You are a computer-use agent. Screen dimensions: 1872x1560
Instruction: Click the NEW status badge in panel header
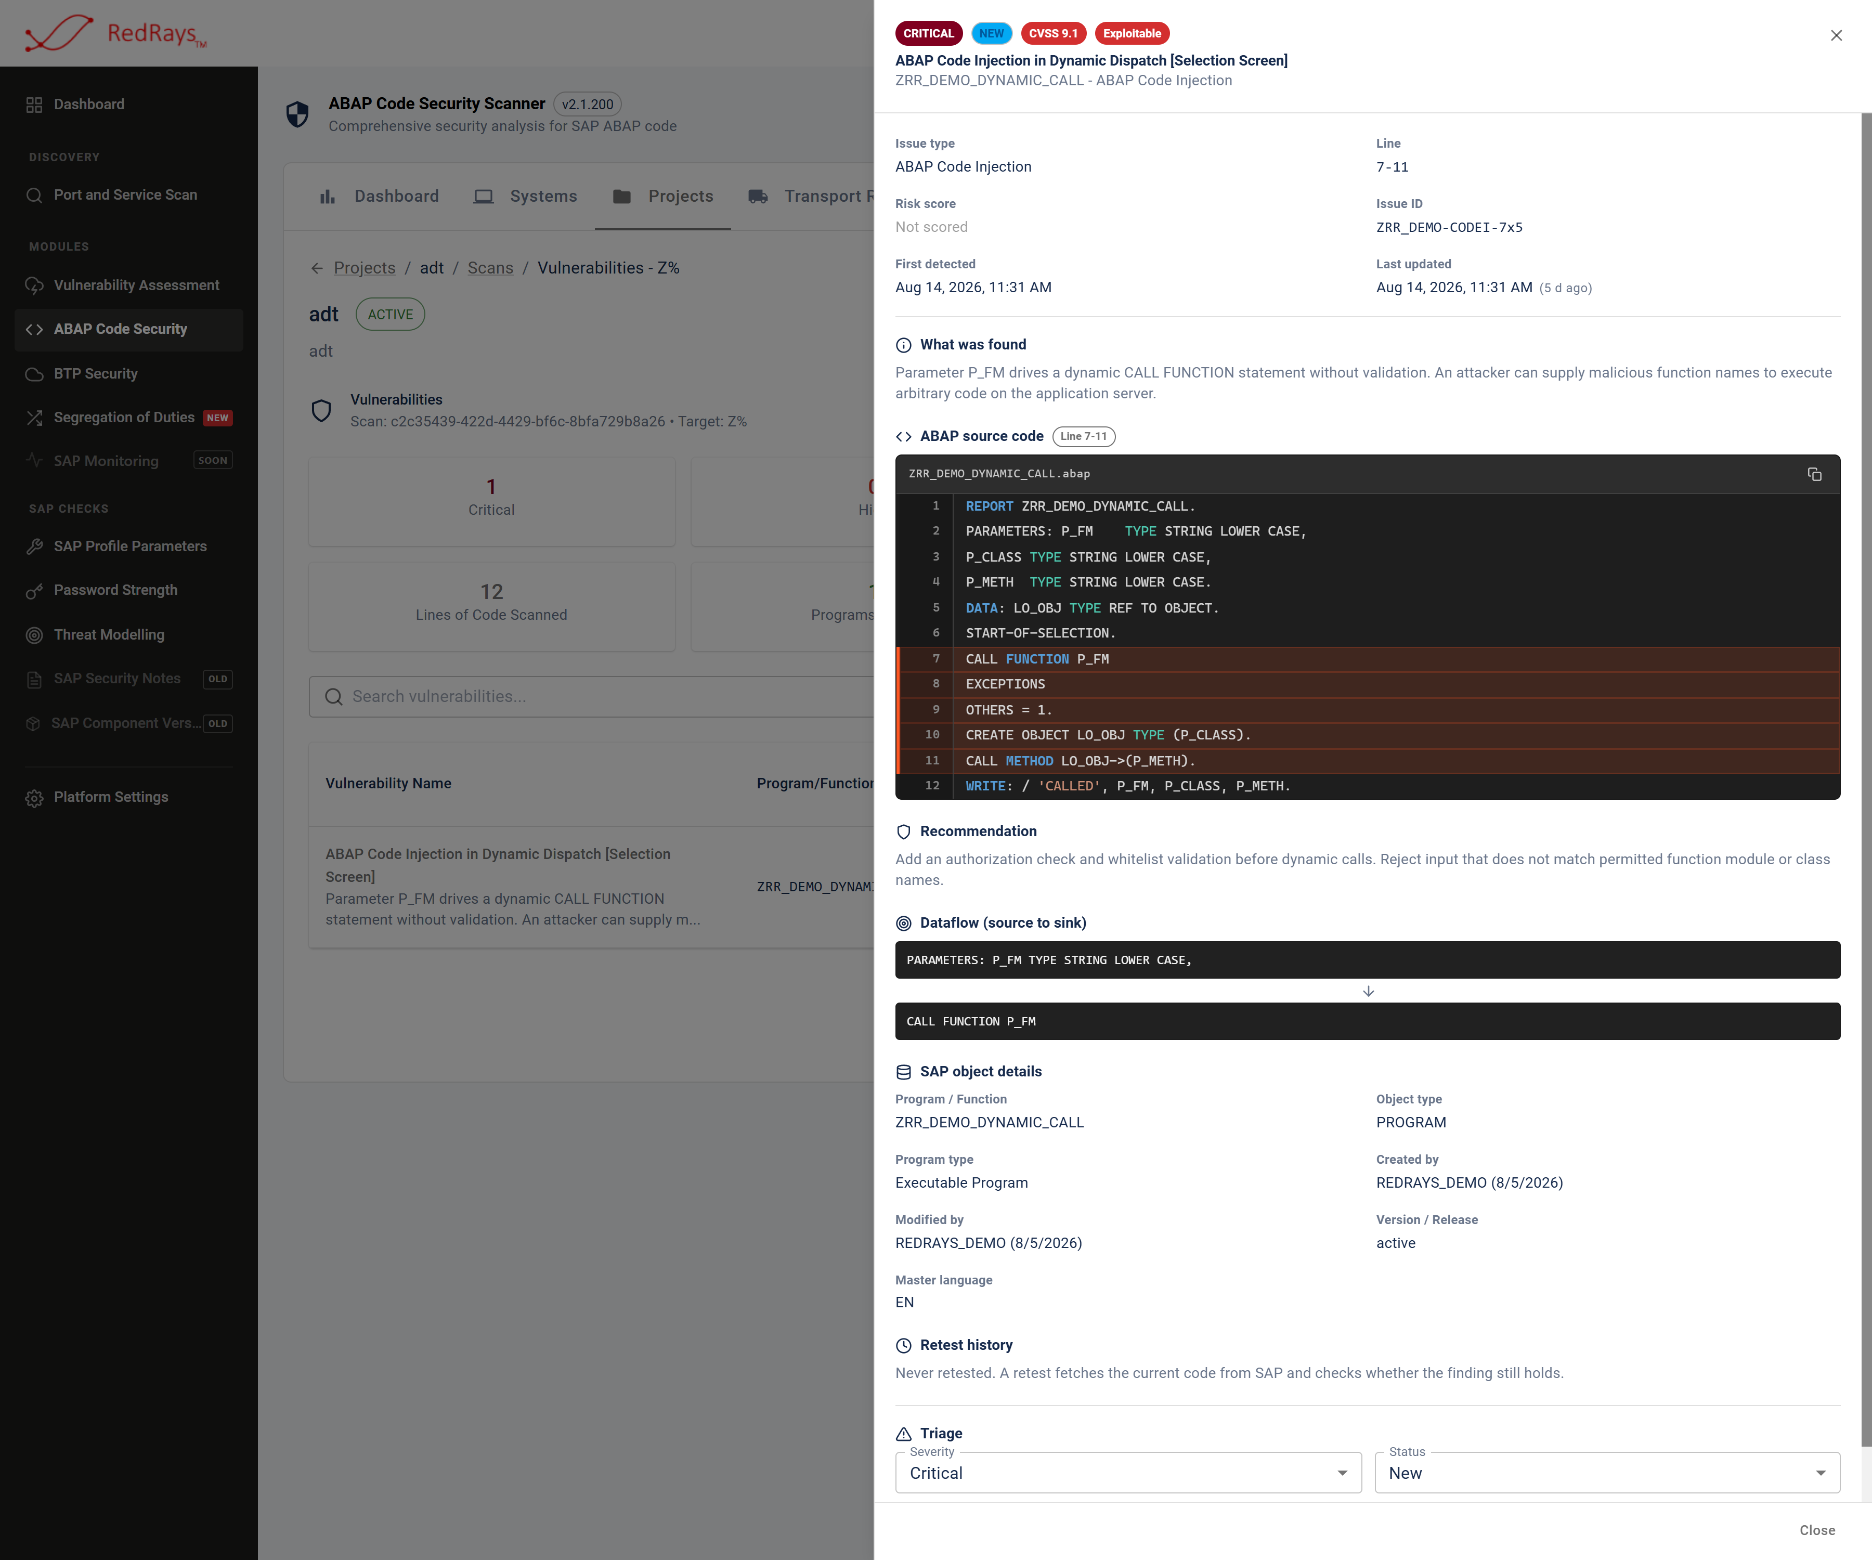[x=991, y=34]
